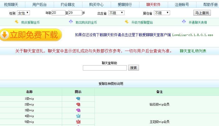Click the red 关于聊天室送礼 notice text

point(94,51)
